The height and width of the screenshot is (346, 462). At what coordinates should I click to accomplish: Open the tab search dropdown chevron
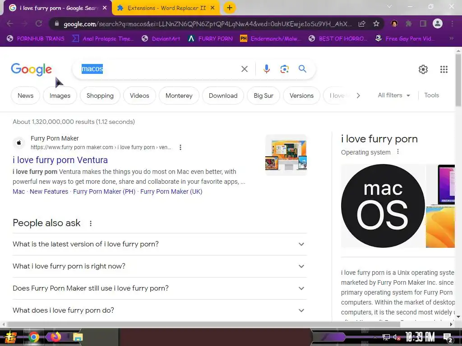click(389, 6)
